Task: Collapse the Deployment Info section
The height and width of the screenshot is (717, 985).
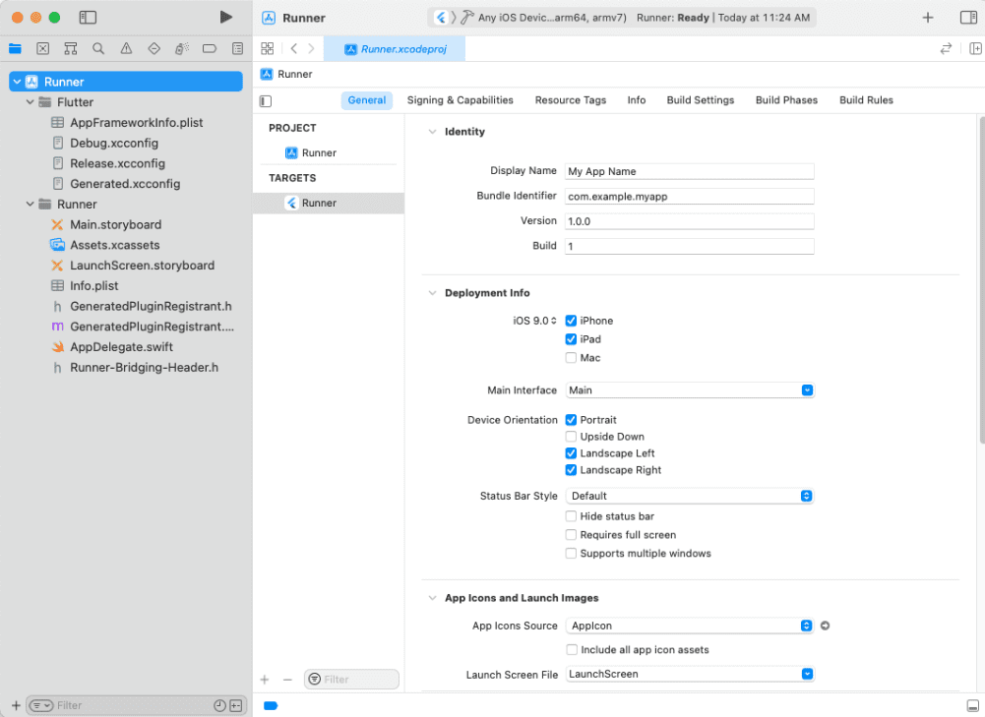Action: point(432,292)
